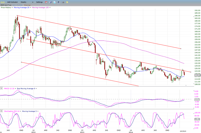This screenshot has width=201, height=133.
Task: Share chart via Twitter icon
Action: tap(54, 2)
